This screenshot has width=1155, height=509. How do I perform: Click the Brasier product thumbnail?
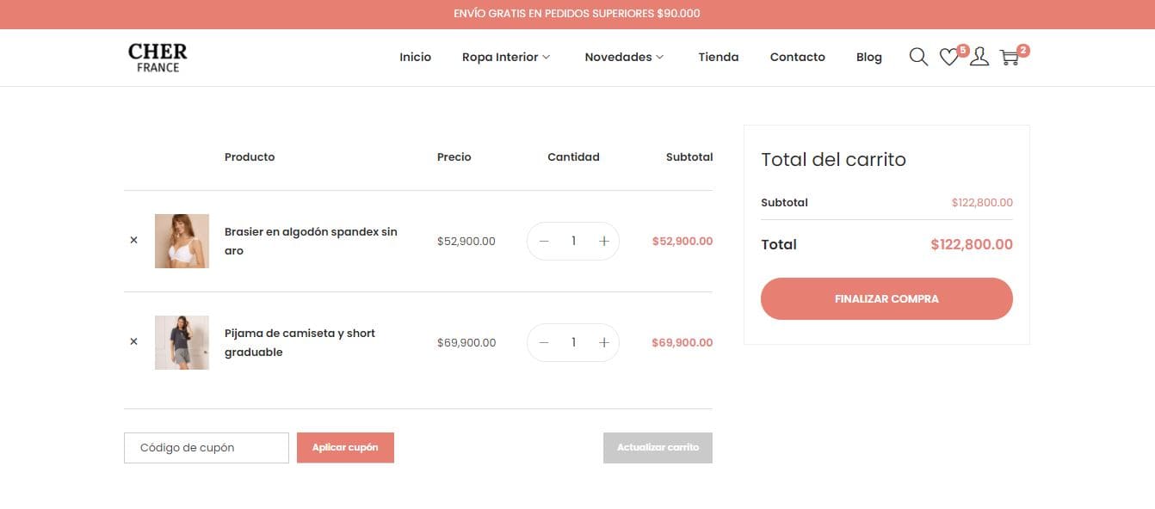182,241
